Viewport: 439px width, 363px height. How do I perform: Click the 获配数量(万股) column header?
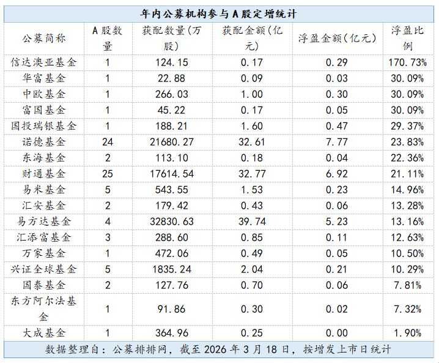click(172, 39)
